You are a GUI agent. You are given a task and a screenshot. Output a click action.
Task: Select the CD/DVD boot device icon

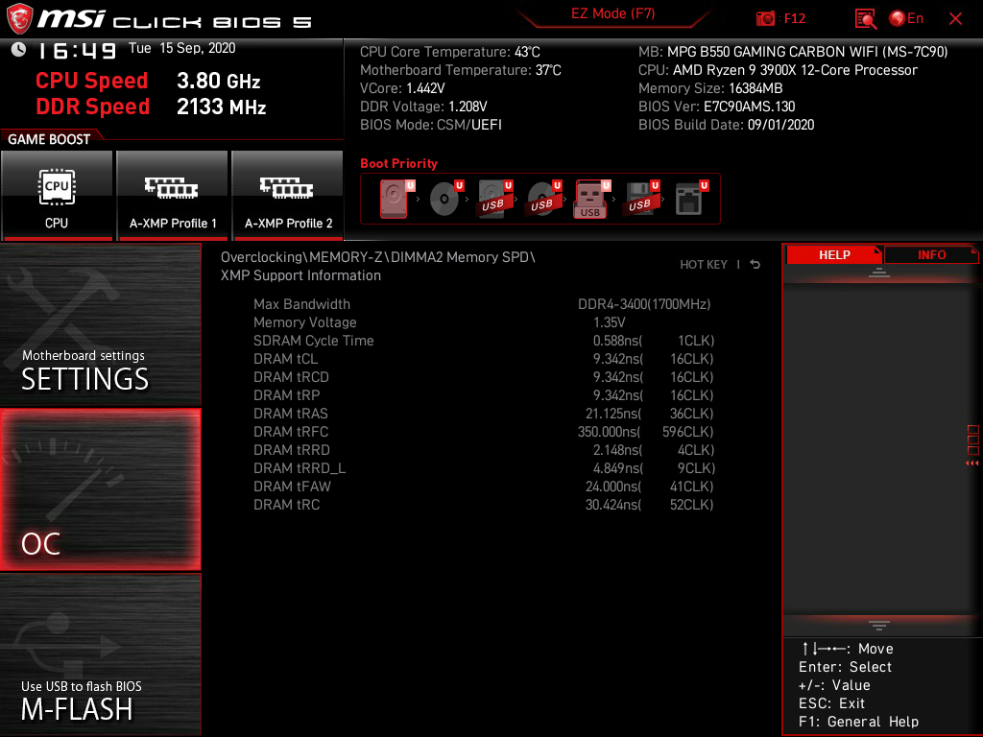coord(445,199)
